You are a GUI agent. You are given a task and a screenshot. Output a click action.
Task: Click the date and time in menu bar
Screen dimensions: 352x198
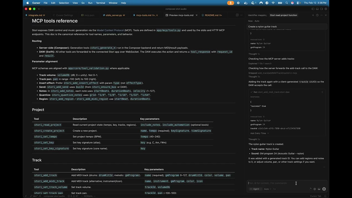click(315, 3)
